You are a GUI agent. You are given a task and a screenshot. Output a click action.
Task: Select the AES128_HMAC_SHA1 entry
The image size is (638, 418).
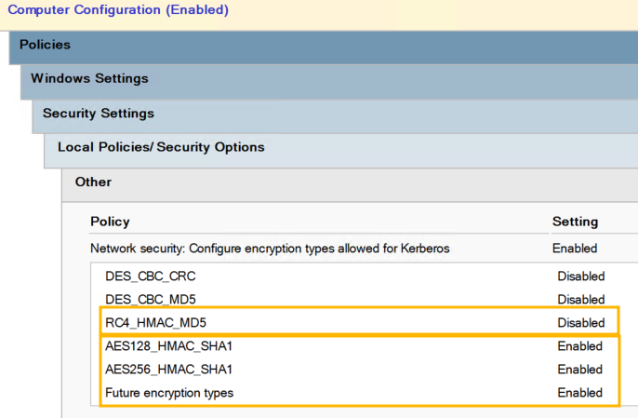coord(169,346)
